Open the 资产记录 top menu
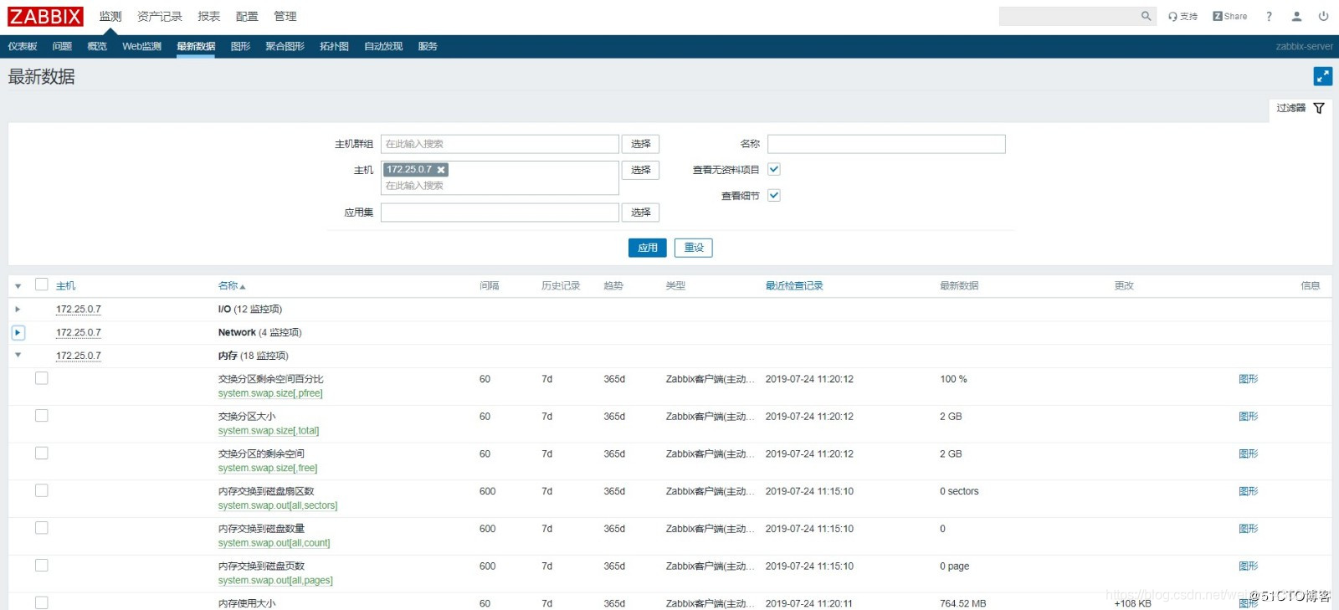 [x=160, y=16]
